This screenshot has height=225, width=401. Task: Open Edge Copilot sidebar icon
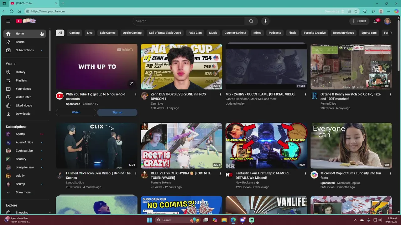pos(396,11)
